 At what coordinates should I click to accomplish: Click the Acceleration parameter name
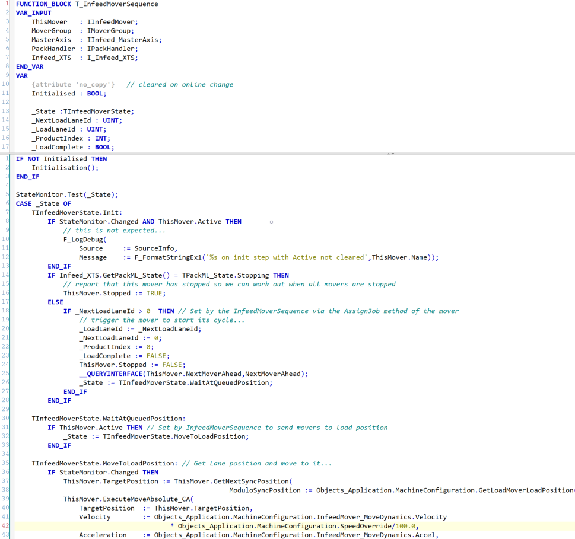[x=103, y=535]
